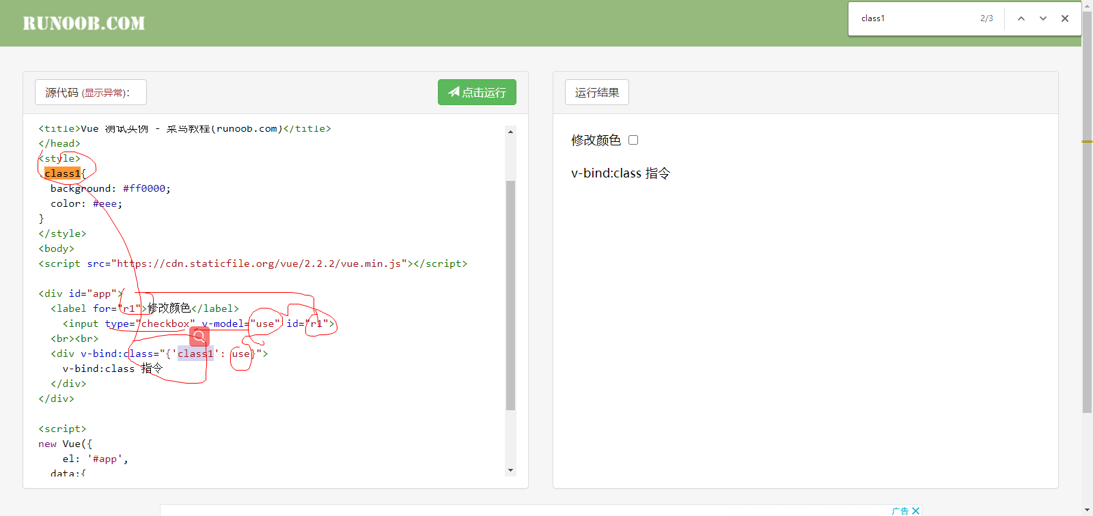This screenshot has height=516, width=1093.
Task: Click the input type="checkbox" code line
Action: (x=199, y=324)
